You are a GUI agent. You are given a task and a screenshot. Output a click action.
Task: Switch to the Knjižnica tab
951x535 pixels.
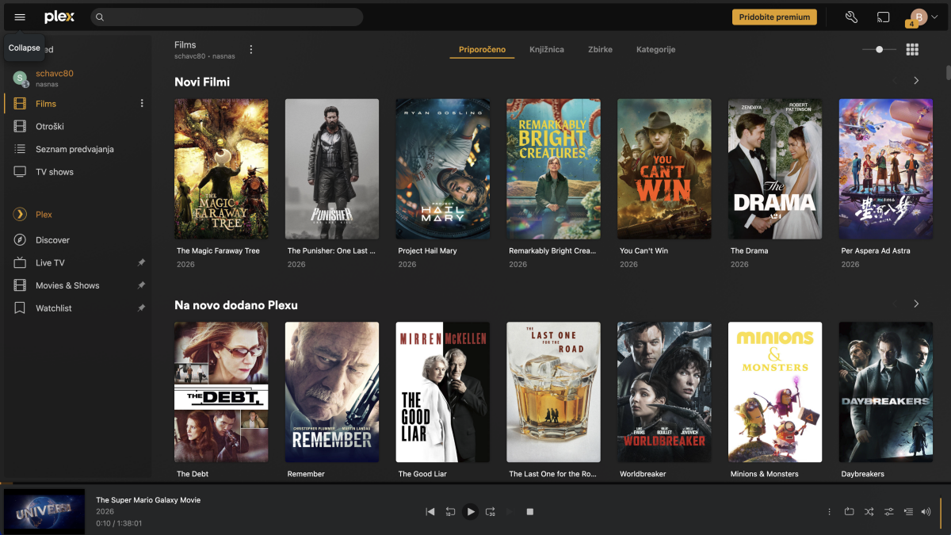(x=547, y=49)
